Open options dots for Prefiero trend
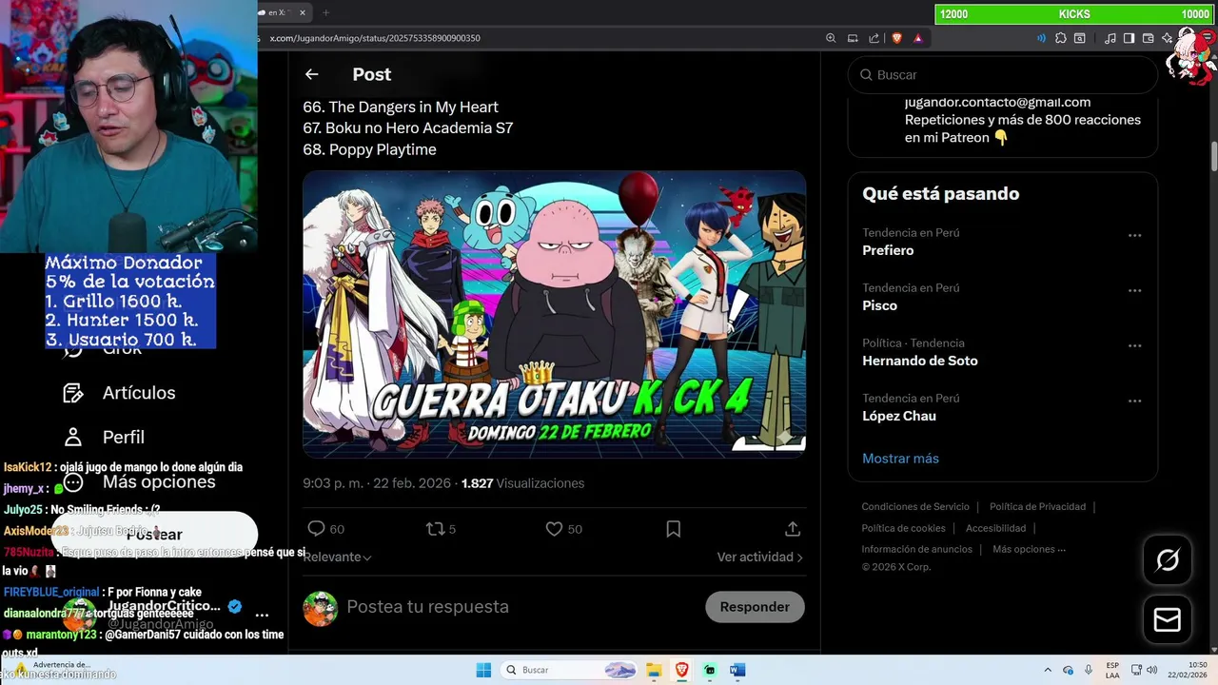Viewport: 1218px width, 685px height. [x=1134, y=235]
